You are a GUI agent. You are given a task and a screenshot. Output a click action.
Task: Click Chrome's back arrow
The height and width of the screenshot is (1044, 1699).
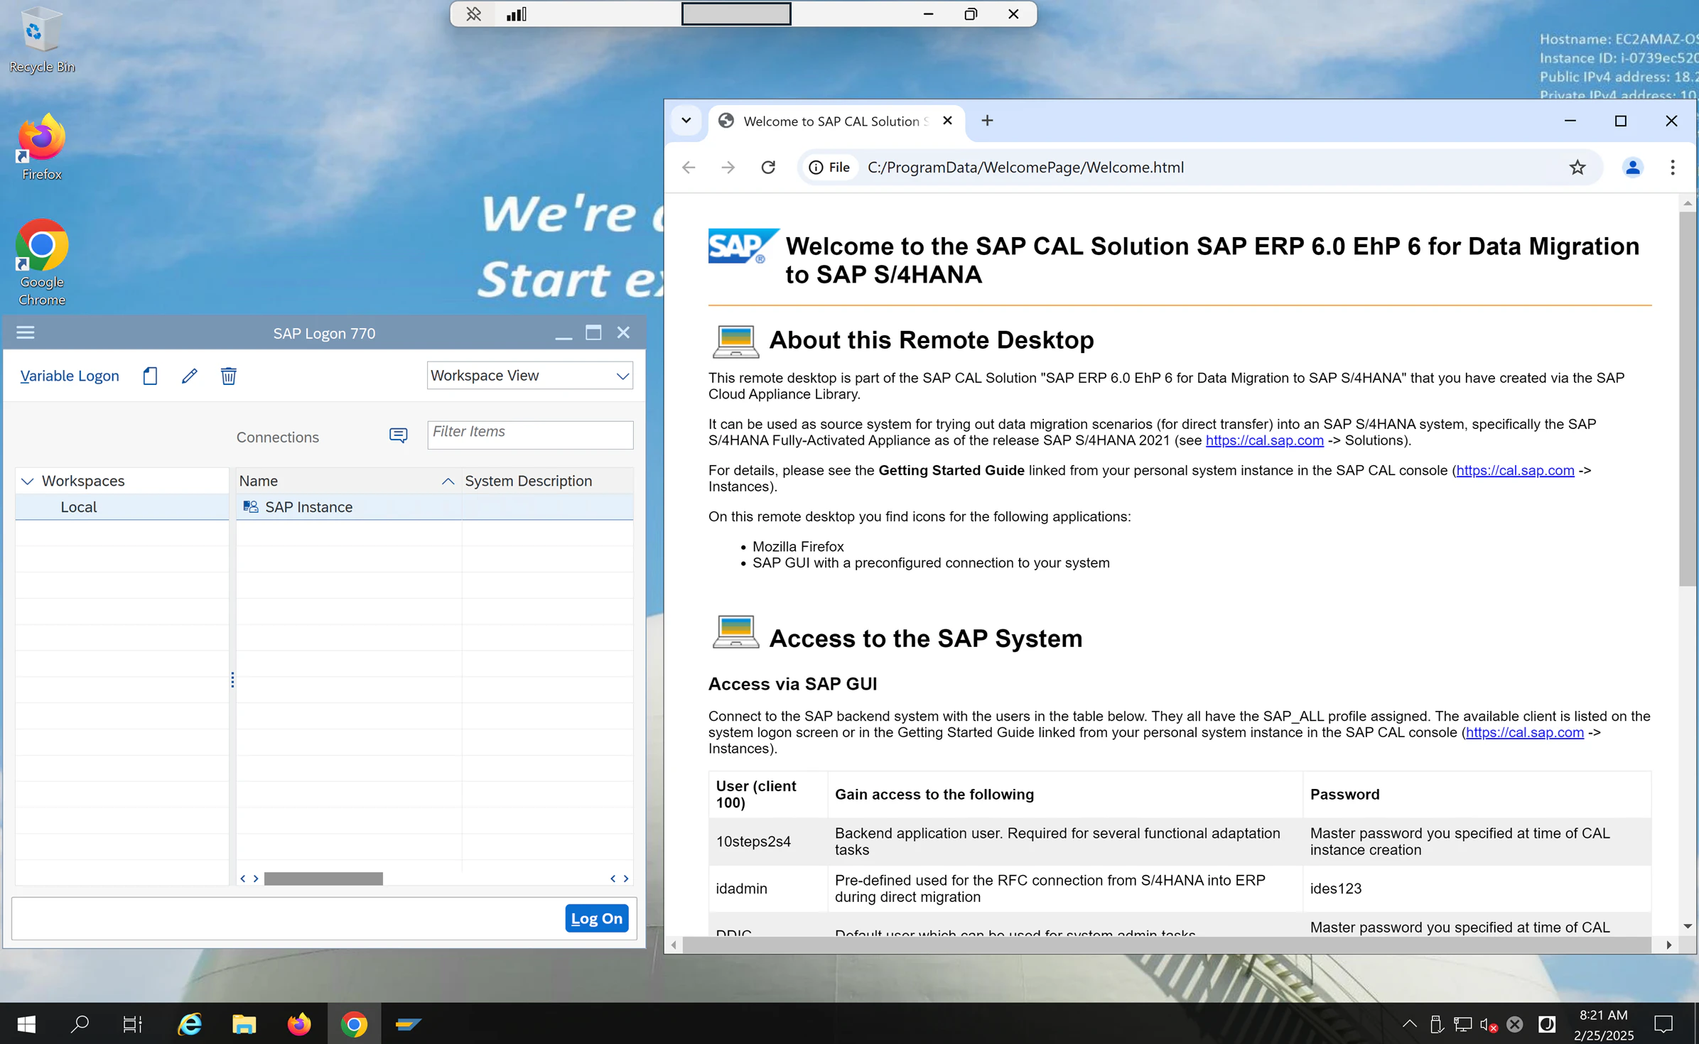689,168
